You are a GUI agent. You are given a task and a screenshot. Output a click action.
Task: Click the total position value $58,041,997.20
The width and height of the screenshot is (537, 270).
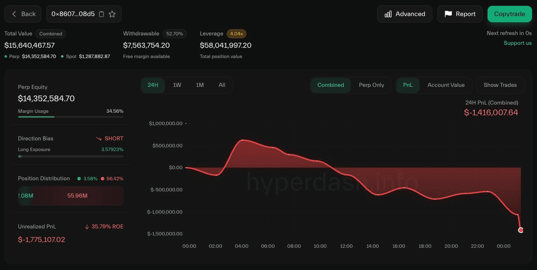(x=225, y=45)
